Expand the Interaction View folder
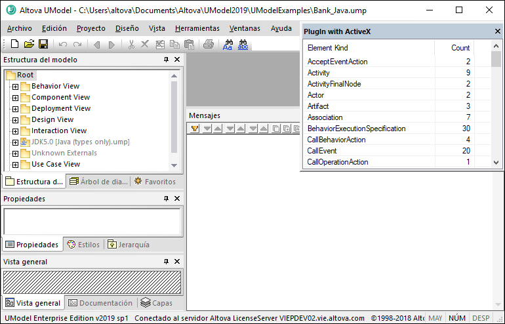This screenshot has height=324, width=505. tap(15, 131)
